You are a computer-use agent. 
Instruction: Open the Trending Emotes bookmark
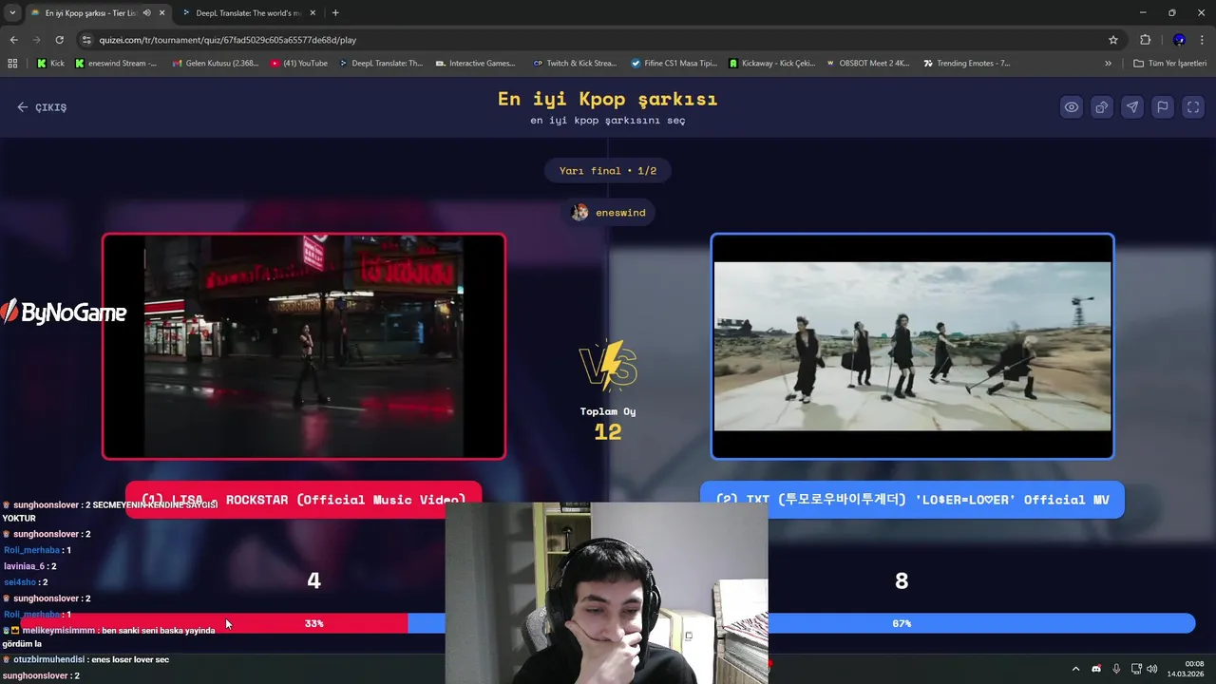tap(966, 64)
